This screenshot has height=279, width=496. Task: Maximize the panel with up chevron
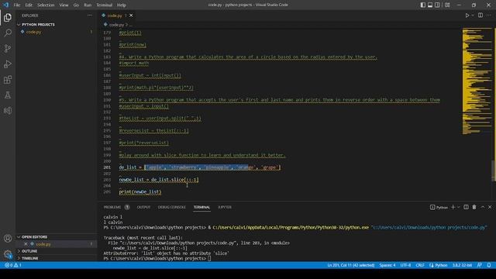click(483, 207)
